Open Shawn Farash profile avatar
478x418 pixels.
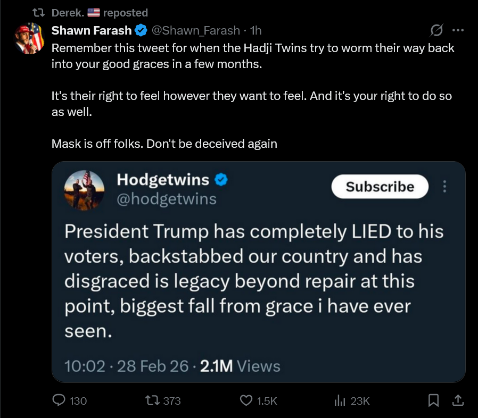pyautogui.click(x=29, y=38)
